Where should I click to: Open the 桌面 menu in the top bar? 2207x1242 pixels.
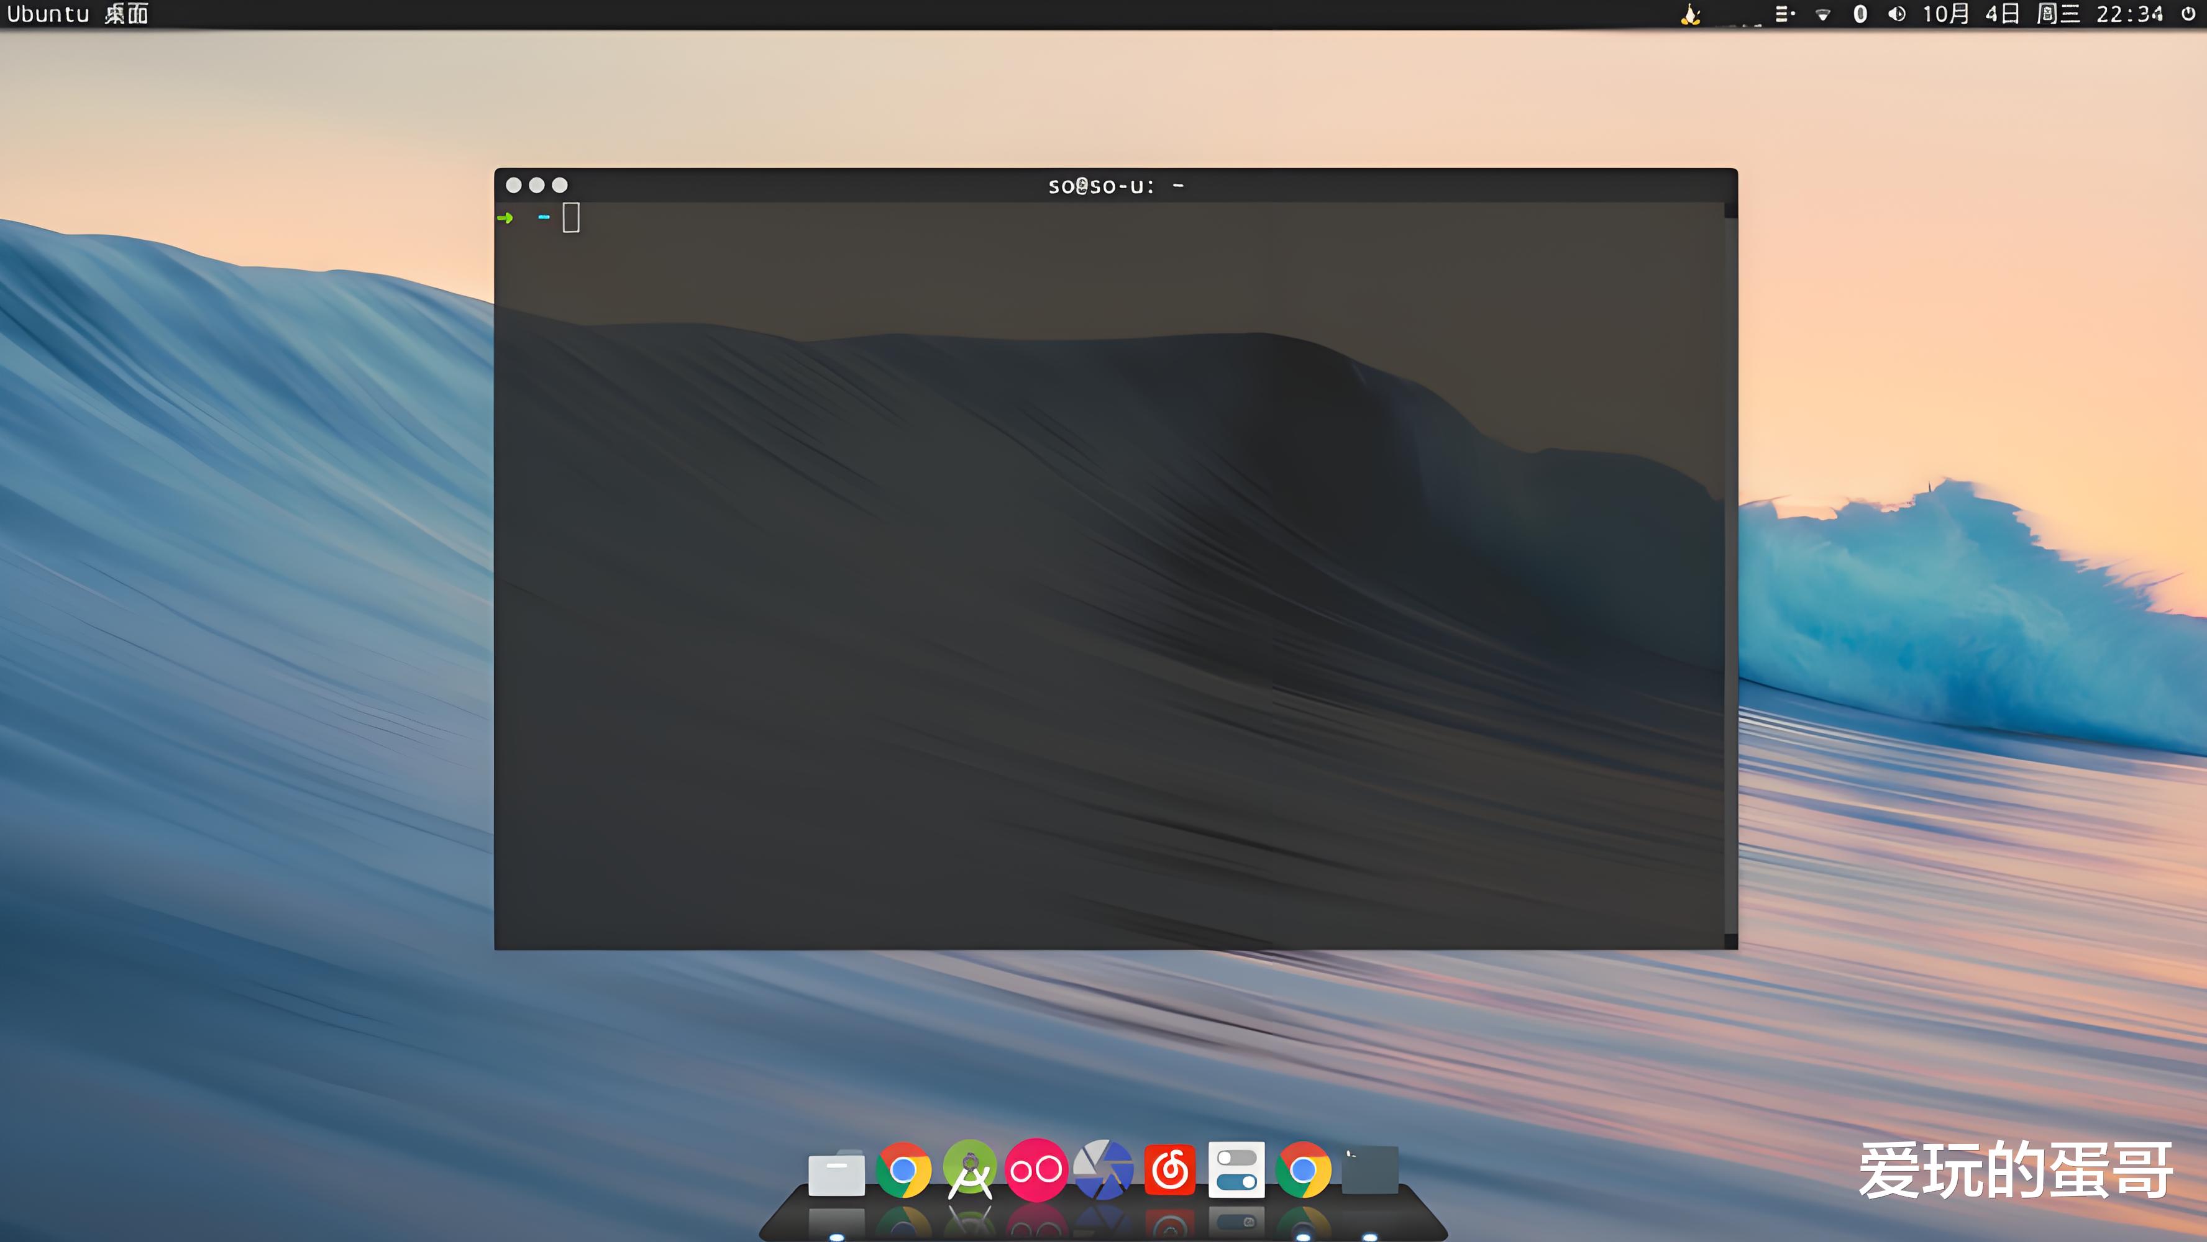(127, 14)
